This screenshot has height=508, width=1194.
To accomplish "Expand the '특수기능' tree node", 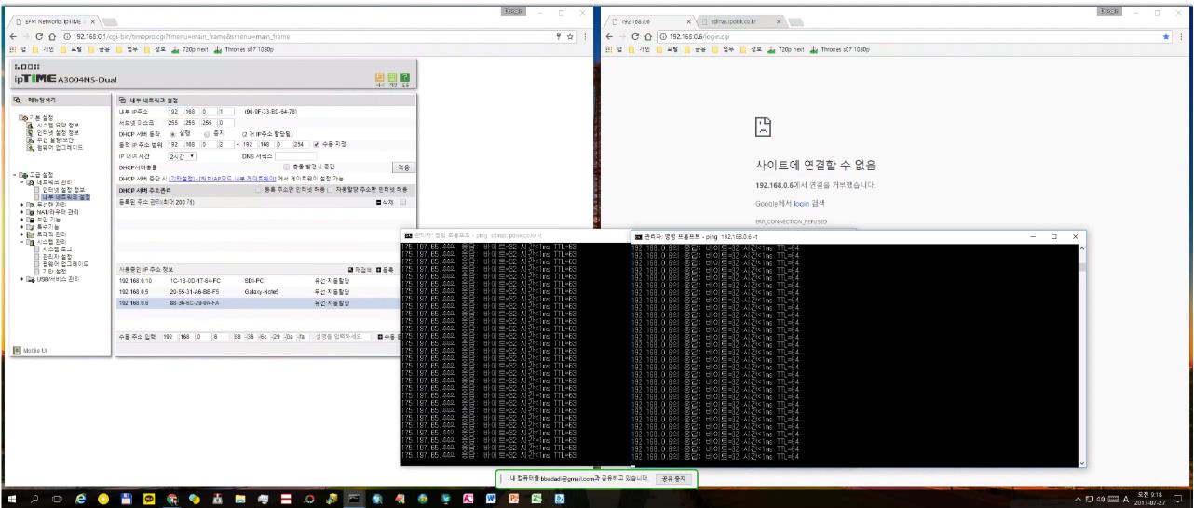I will (x=22, y=227).
